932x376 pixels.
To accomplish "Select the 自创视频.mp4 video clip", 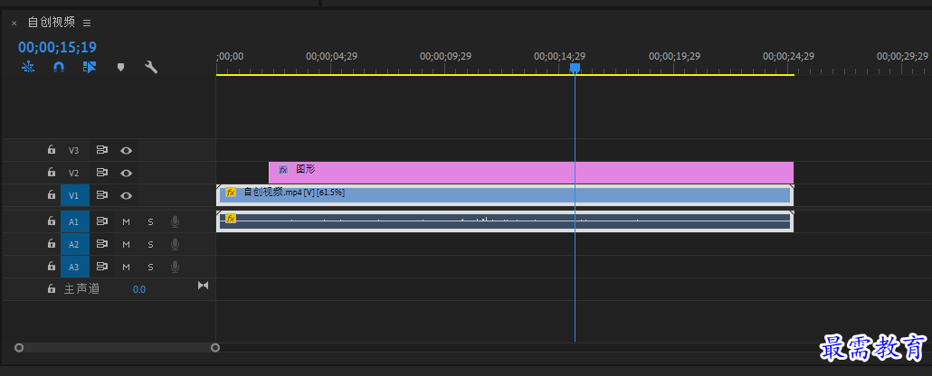I will (505, 195).
